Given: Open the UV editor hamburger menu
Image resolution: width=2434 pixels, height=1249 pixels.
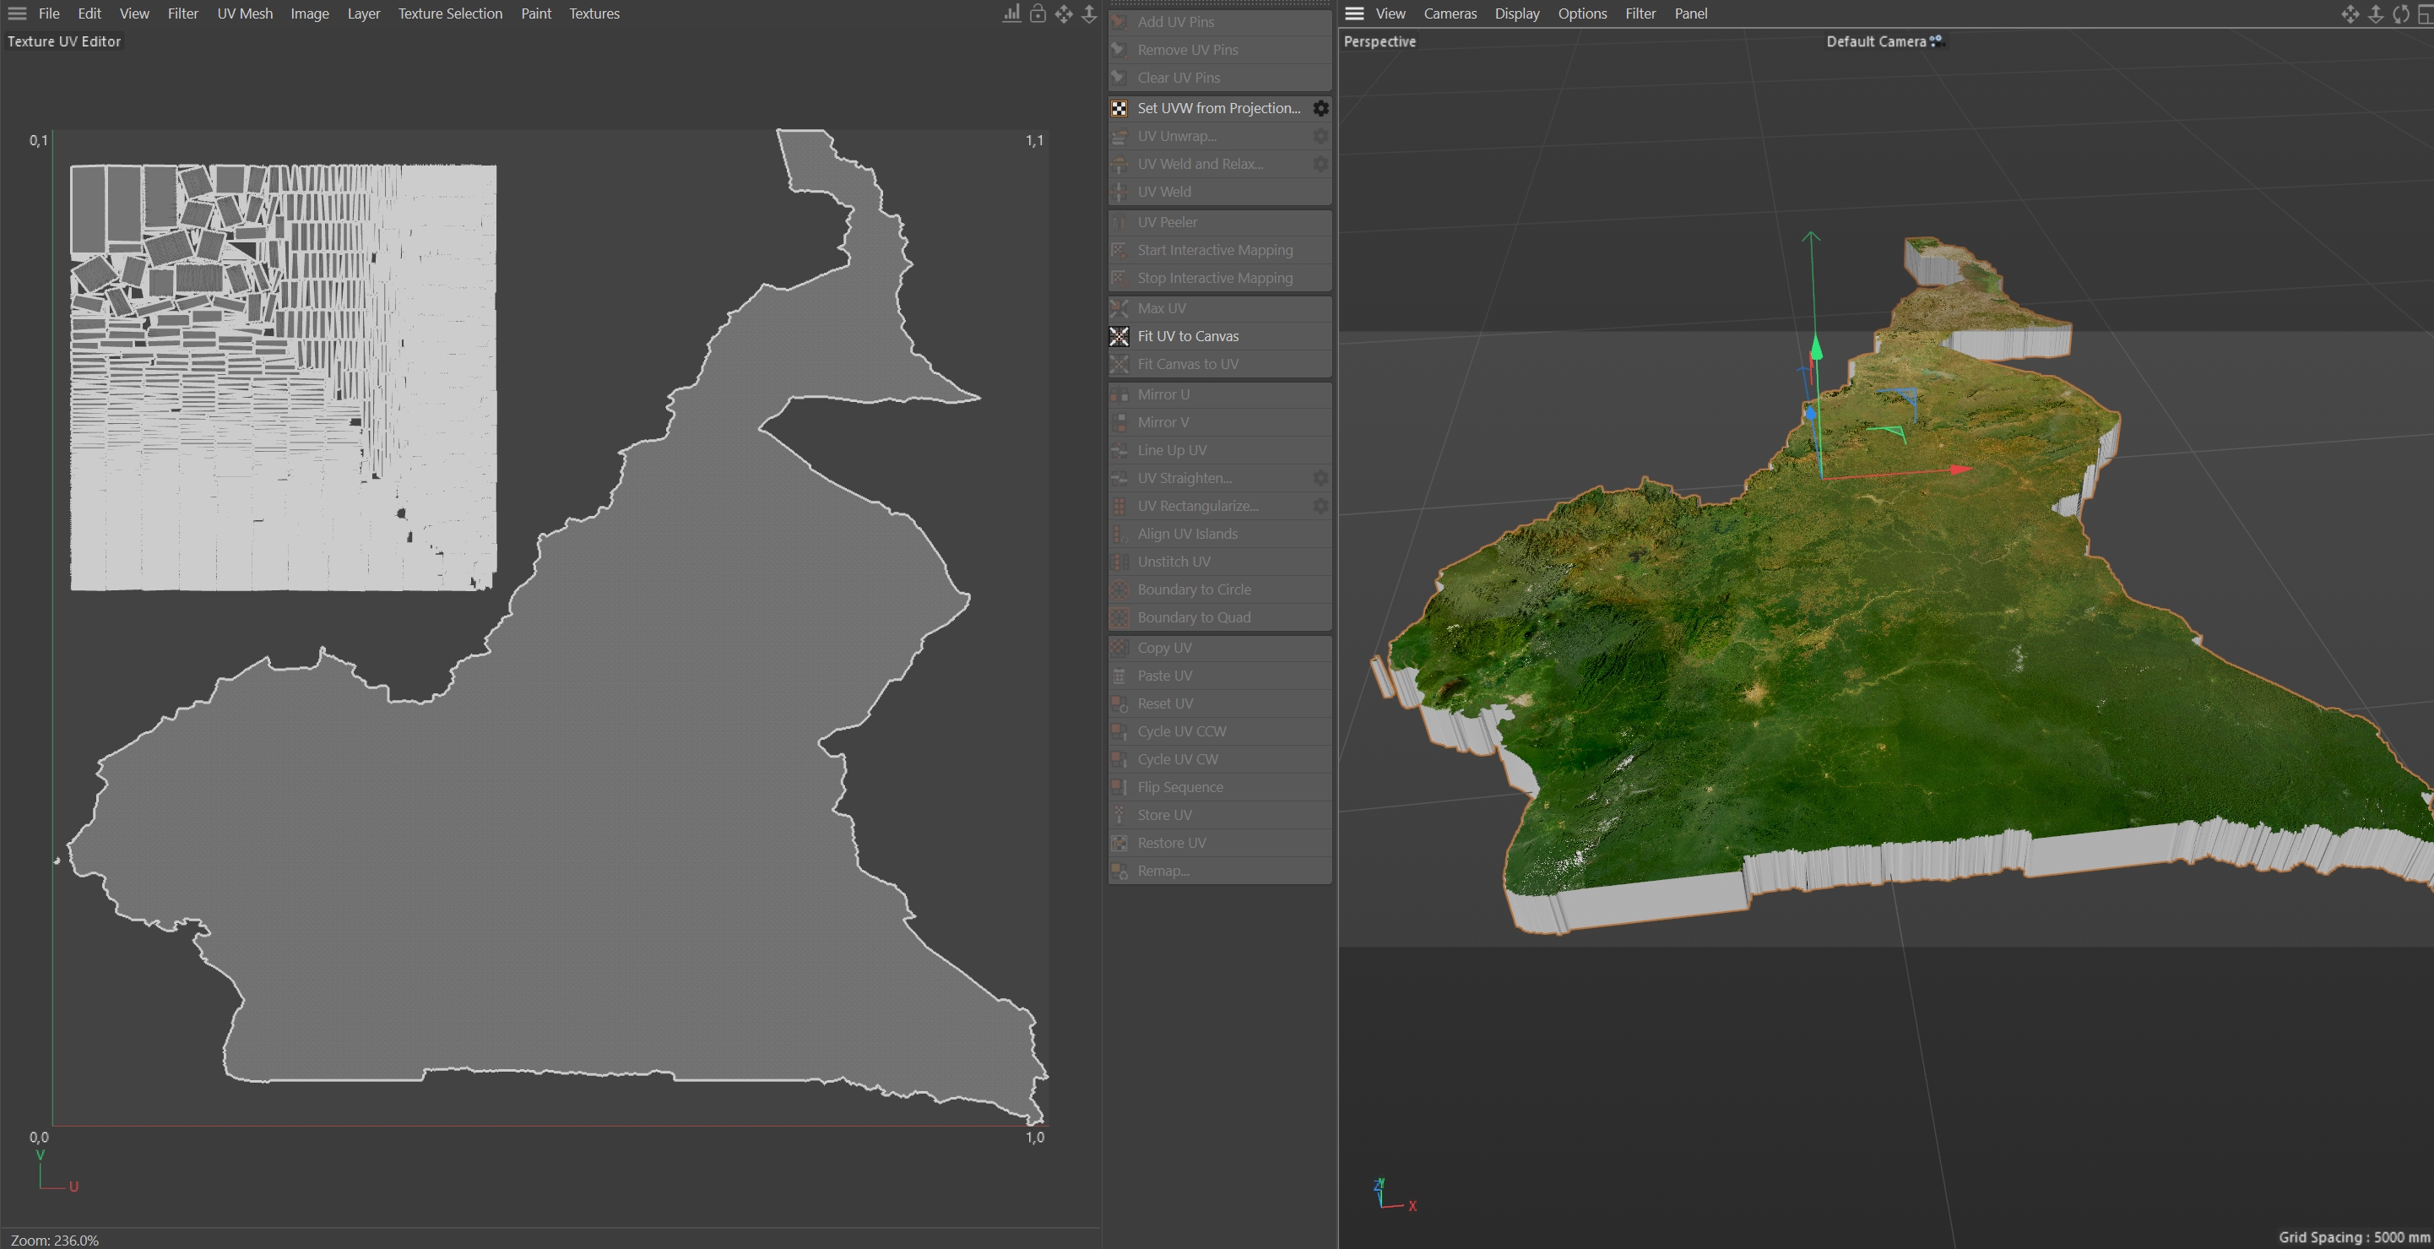Looking at the screenshot, I should [17, 14].
